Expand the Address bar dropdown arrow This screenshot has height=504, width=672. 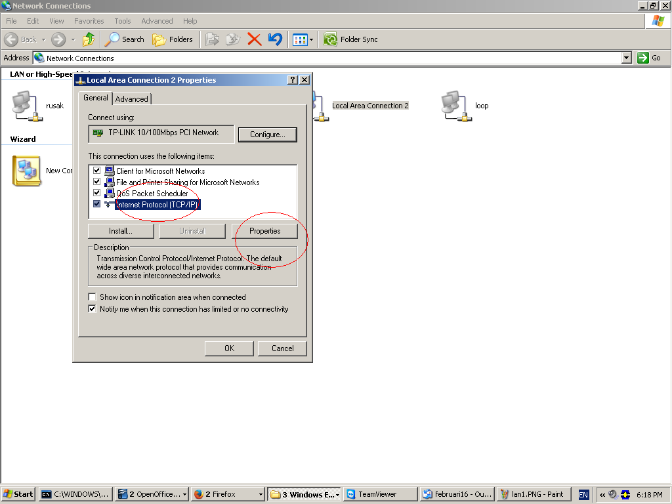[627, 58]
